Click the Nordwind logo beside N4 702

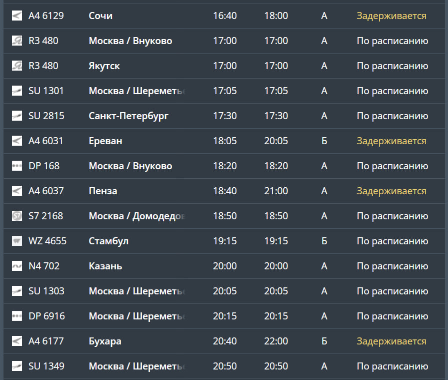pyautogui.click(x=17, y=266)
